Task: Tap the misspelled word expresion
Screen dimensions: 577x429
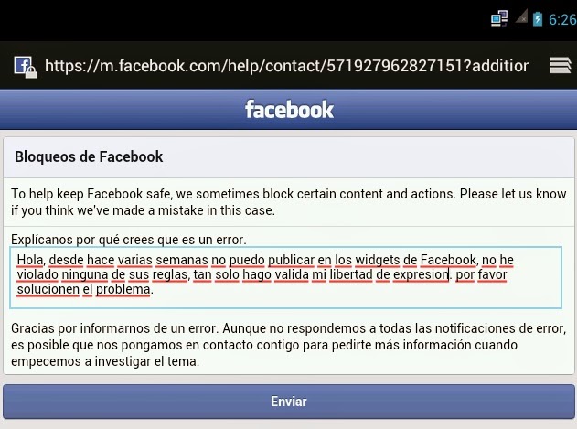Action: 421,274
